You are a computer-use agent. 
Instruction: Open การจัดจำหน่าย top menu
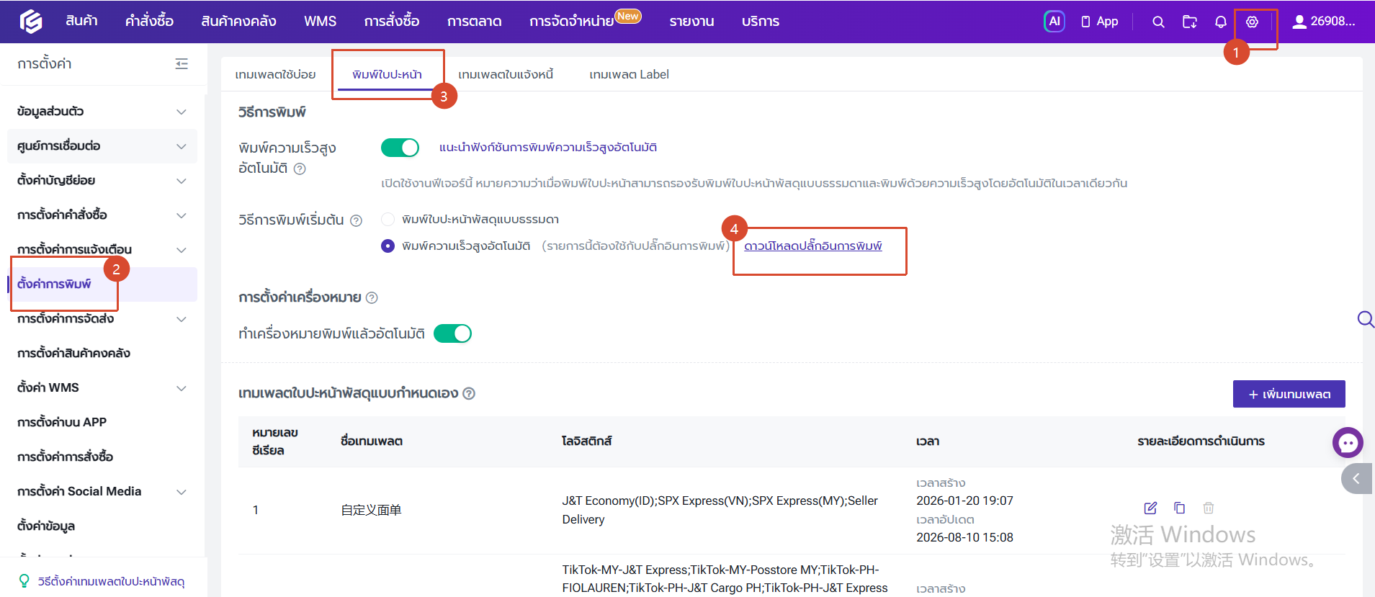[572, 22]
